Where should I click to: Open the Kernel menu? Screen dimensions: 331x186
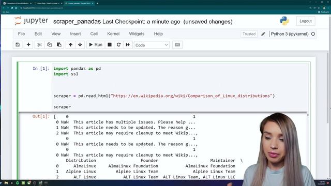[113, 34]
